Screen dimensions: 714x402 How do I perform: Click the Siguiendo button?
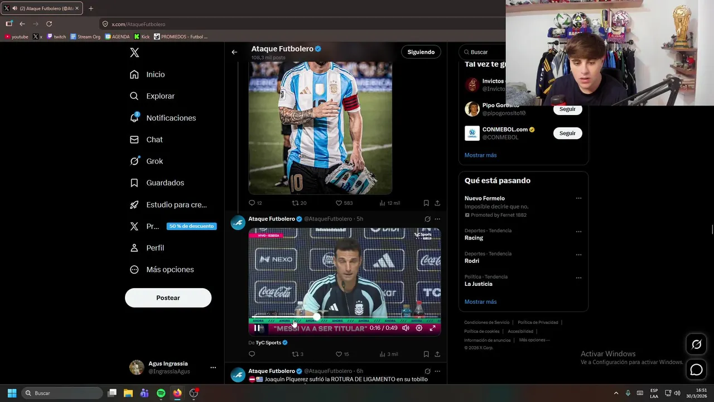tap(421, 52)
